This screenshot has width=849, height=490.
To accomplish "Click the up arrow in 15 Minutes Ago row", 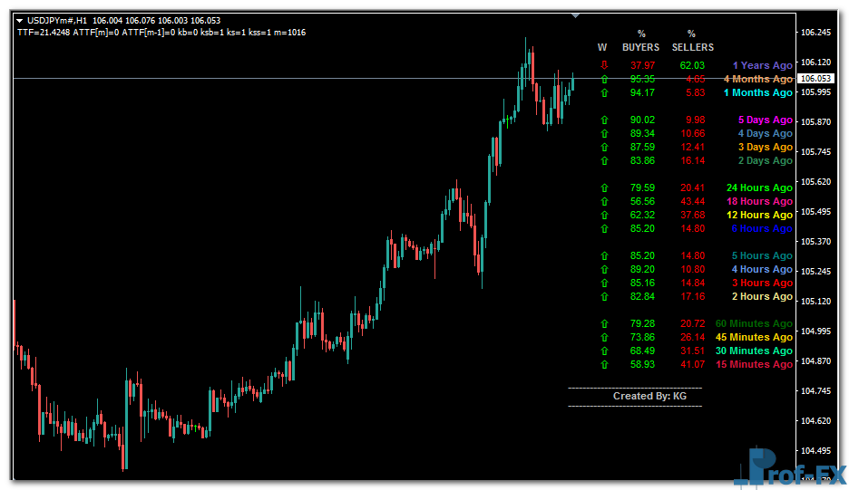I will (x=602, y=364).
